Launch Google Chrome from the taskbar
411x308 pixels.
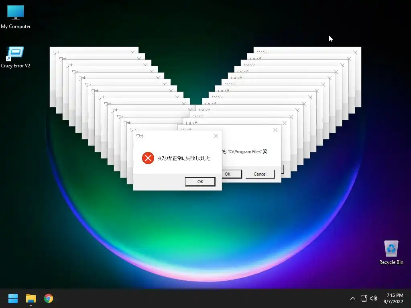[49, 298]
